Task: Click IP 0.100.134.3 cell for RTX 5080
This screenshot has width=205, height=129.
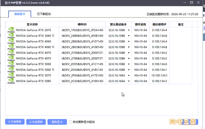Action: [159, 81]
